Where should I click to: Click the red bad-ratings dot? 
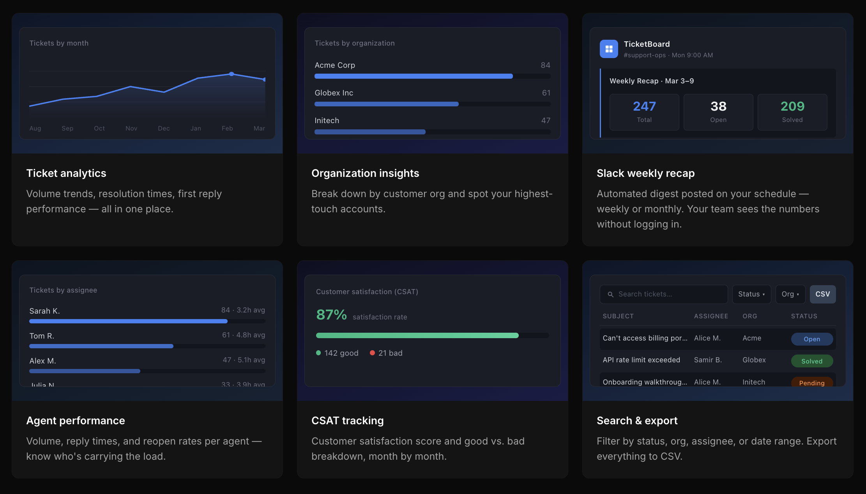[372, 353]
